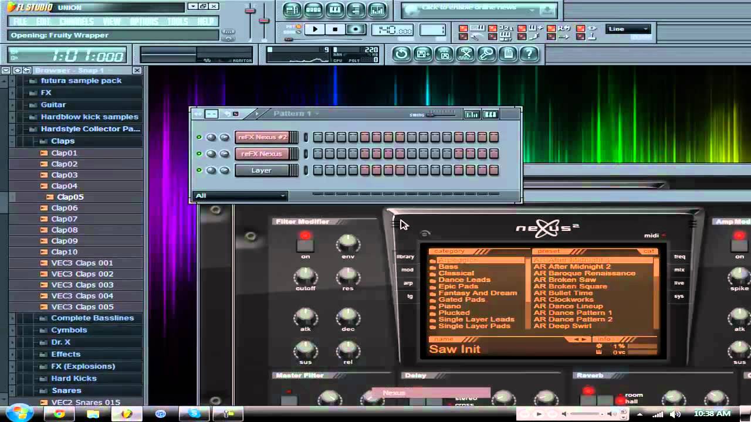Open the All channel filter dropdown
Image resolution: width=751 pixels, height=422 pixels.
[241, 196]
